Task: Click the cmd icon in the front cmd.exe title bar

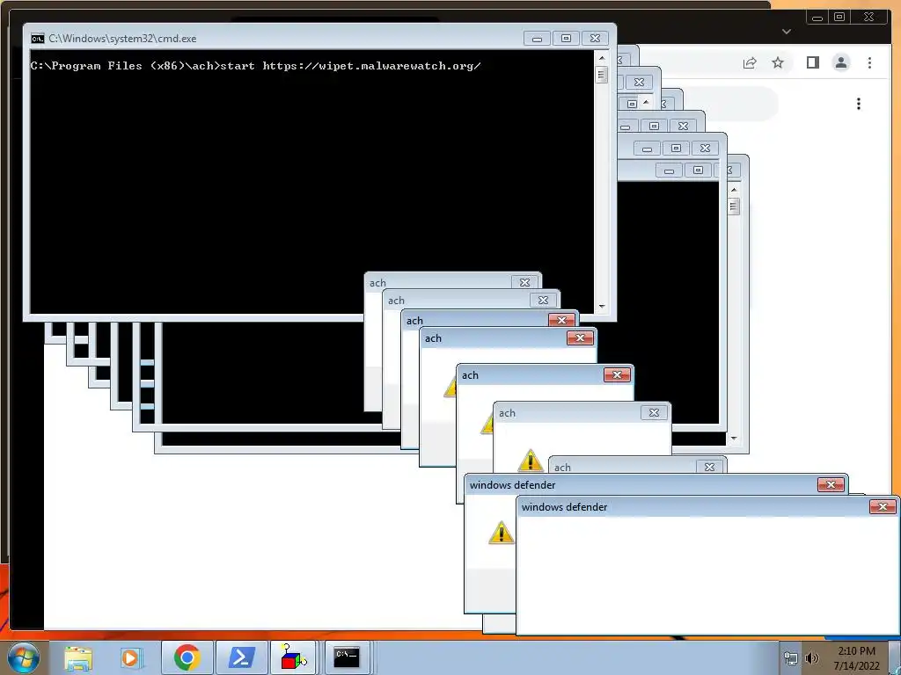Action: 37,39
